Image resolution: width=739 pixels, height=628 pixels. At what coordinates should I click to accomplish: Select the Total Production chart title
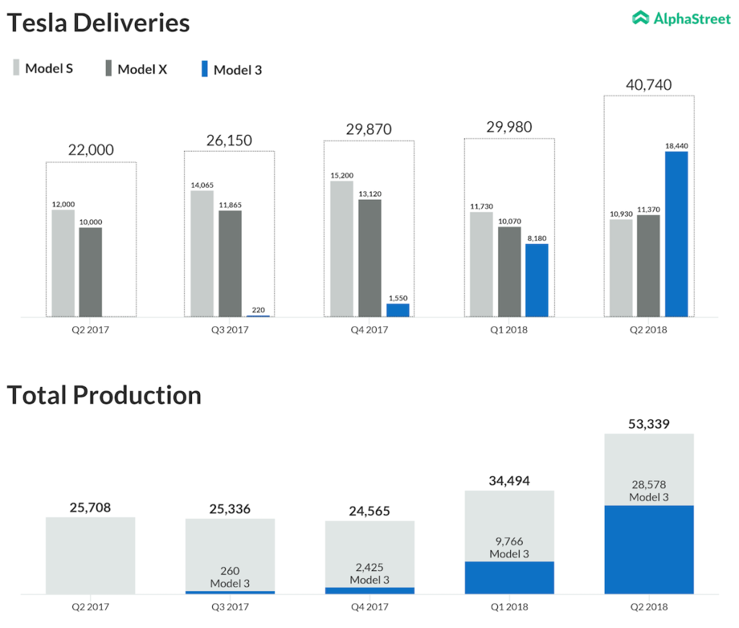tap(104, 395)
